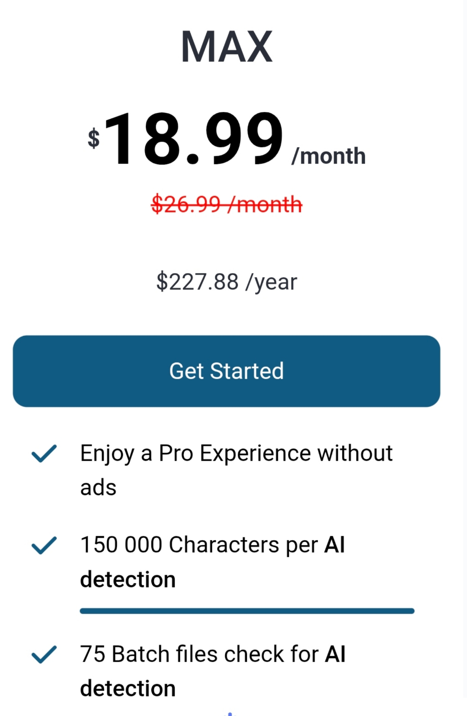Click bold "detection" under 150 000 Characters
Viewport: 467px width, 716px height.
click(x=128, y=579)
